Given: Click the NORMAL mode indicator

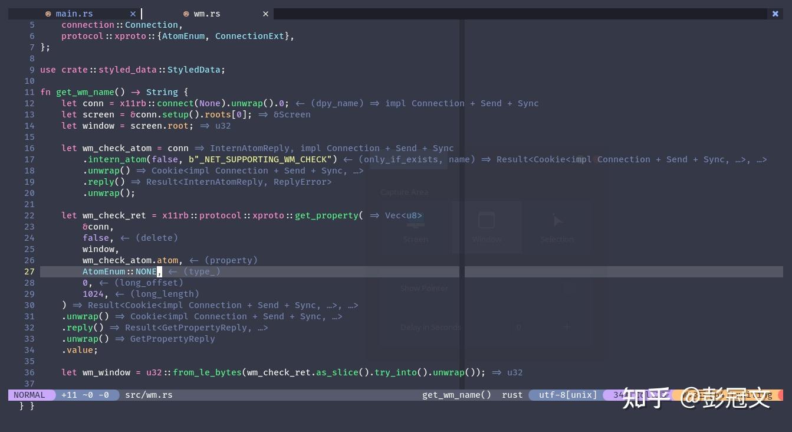Looking at the screenshot, I should coord(29,395).
